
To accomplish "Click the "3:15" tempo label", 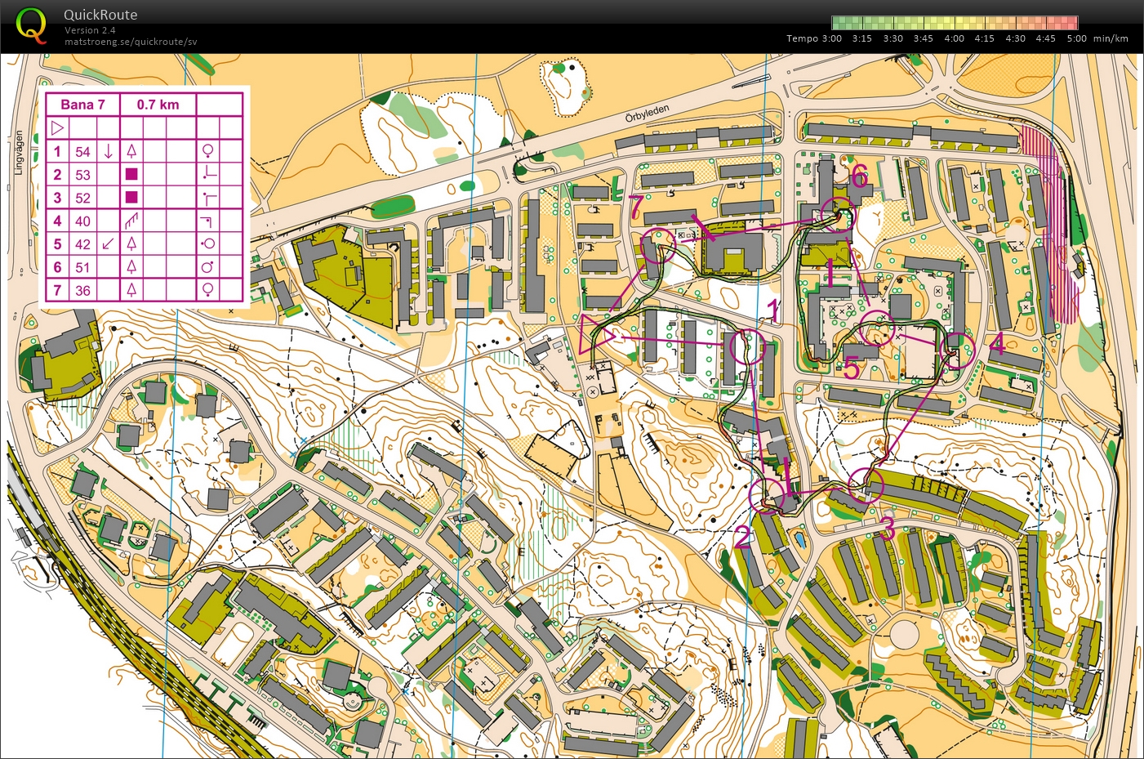I will pos(861,38).
